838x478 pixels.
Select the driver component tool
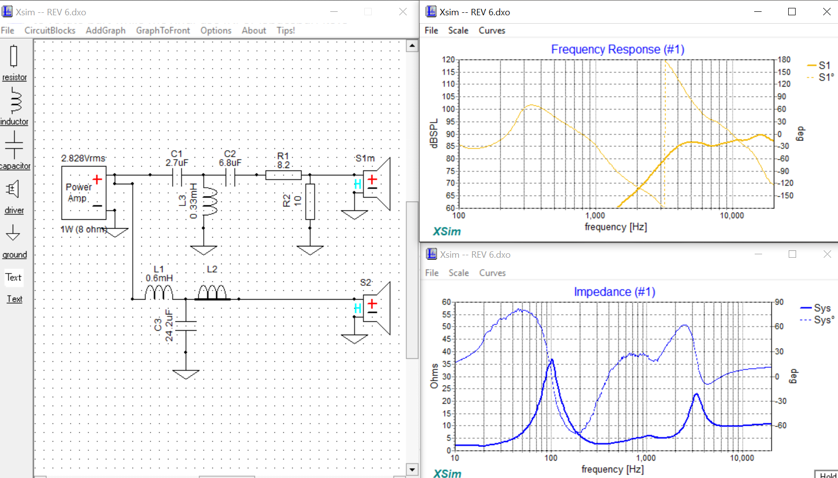[14, 197]
